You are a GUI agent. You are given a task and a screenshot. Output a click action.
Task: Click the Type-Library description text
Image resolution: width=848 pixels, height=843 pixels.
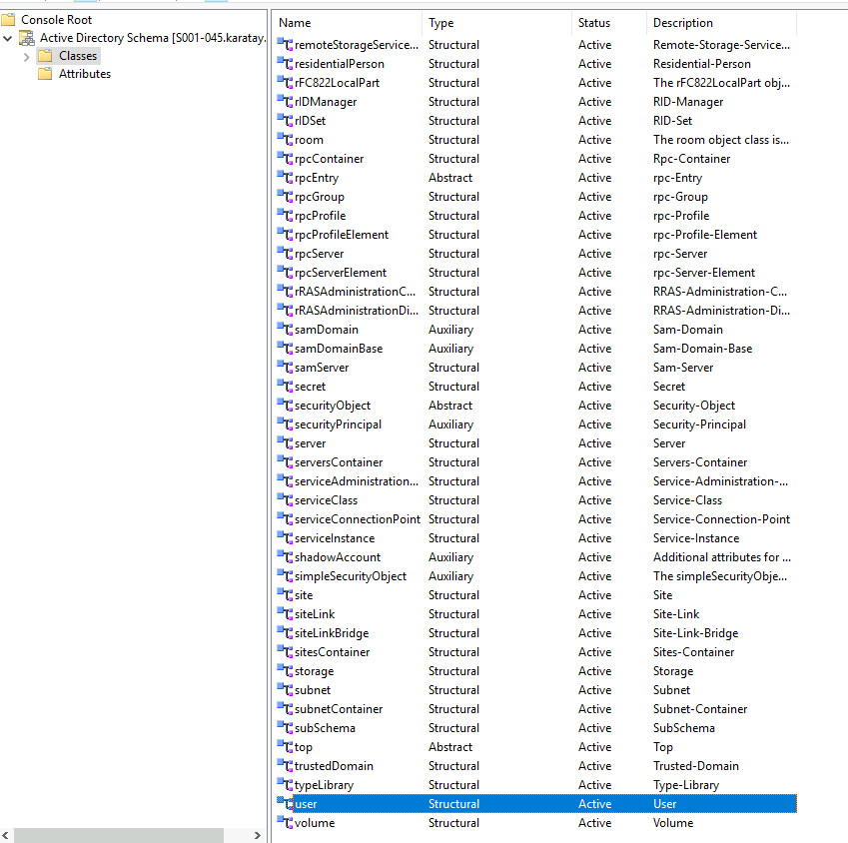tap(686, 785)
